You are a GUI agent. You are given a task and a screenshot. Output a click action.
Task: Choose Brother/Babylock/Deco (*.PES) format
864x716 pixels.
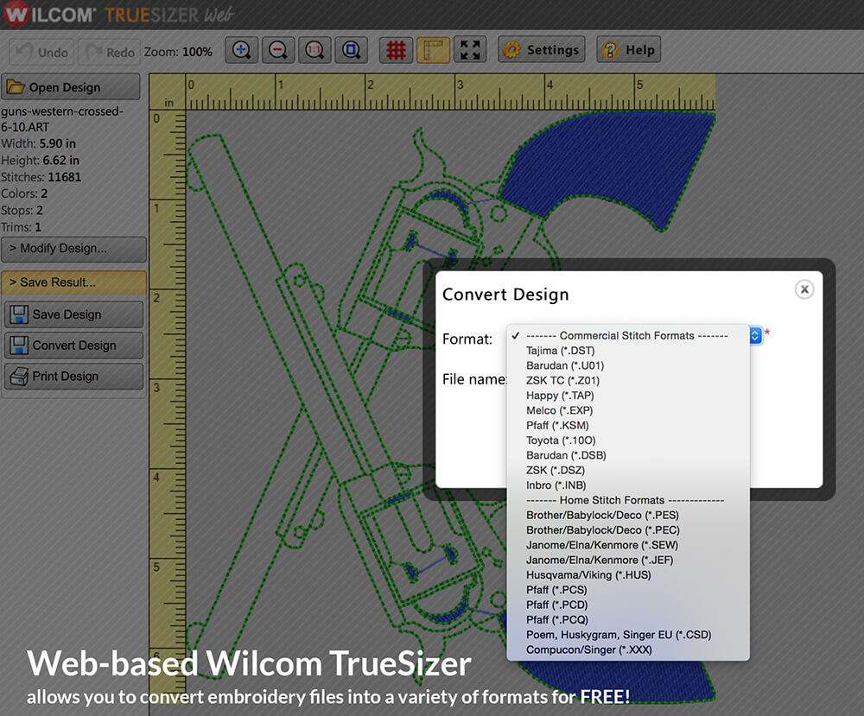pyautogui.click(x=602, y=515)
